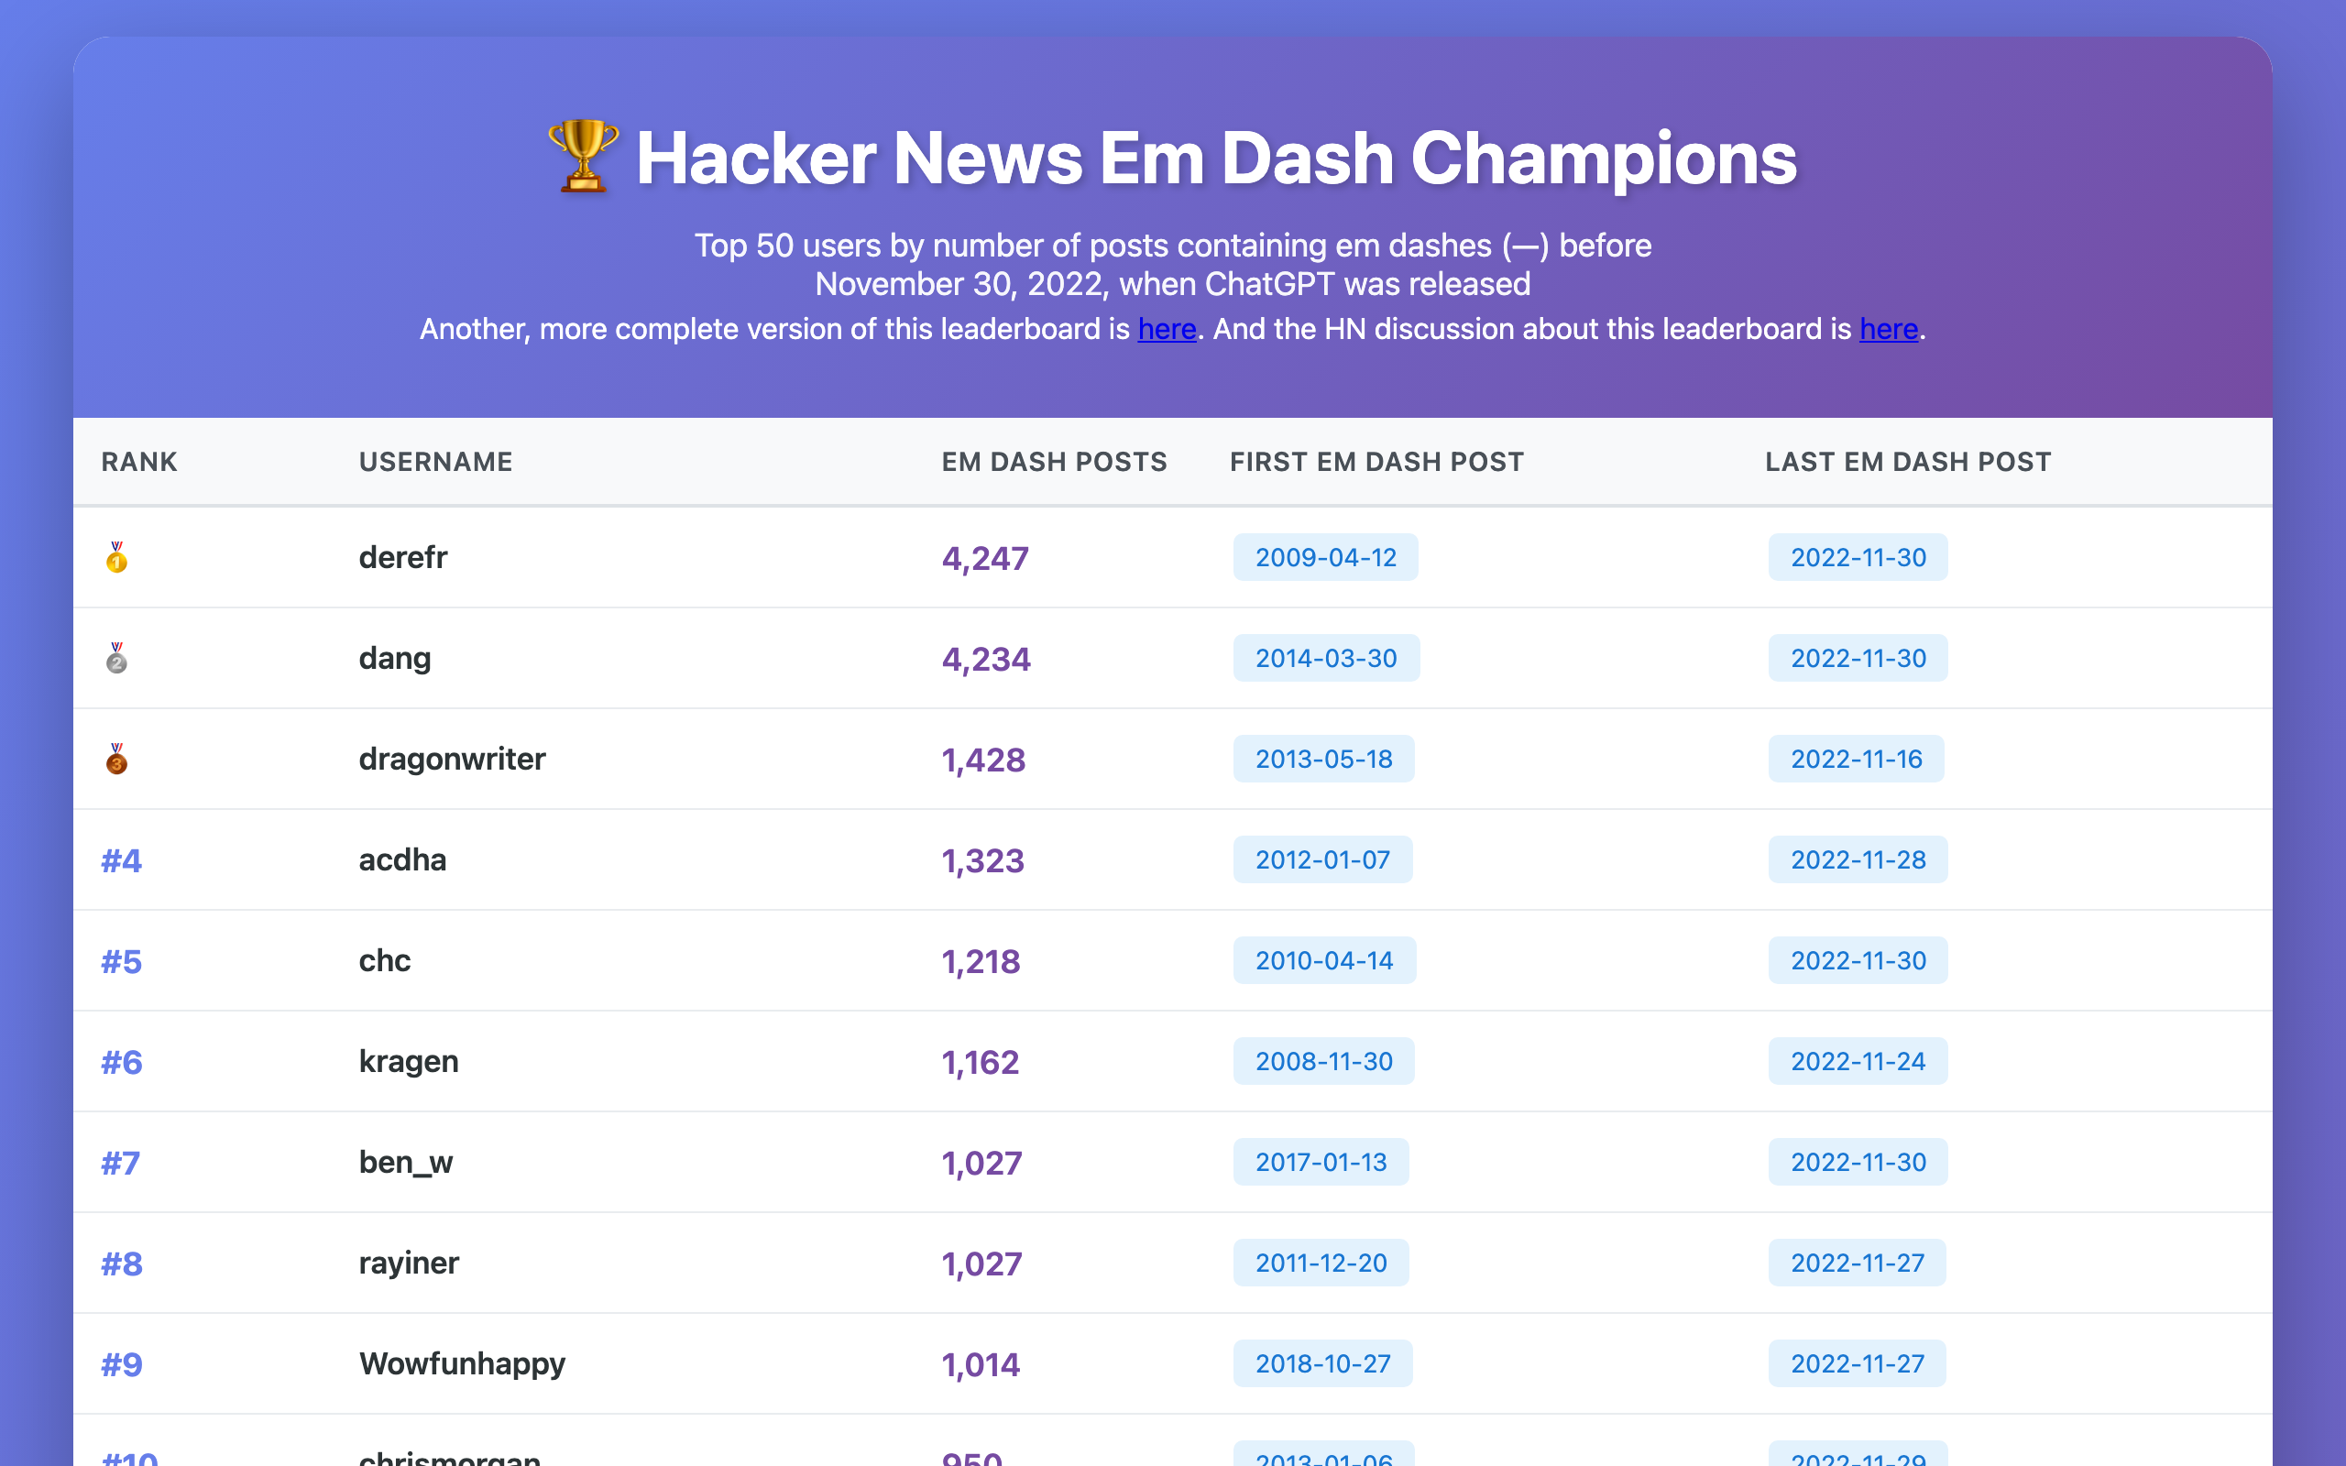Click kragen's 1,162 em dash post count

click(980, 1062)
